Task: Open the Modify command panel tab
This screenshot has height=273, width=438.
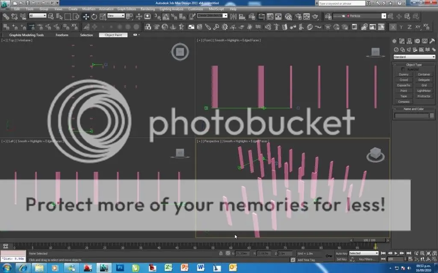Action: pos(402,41)
